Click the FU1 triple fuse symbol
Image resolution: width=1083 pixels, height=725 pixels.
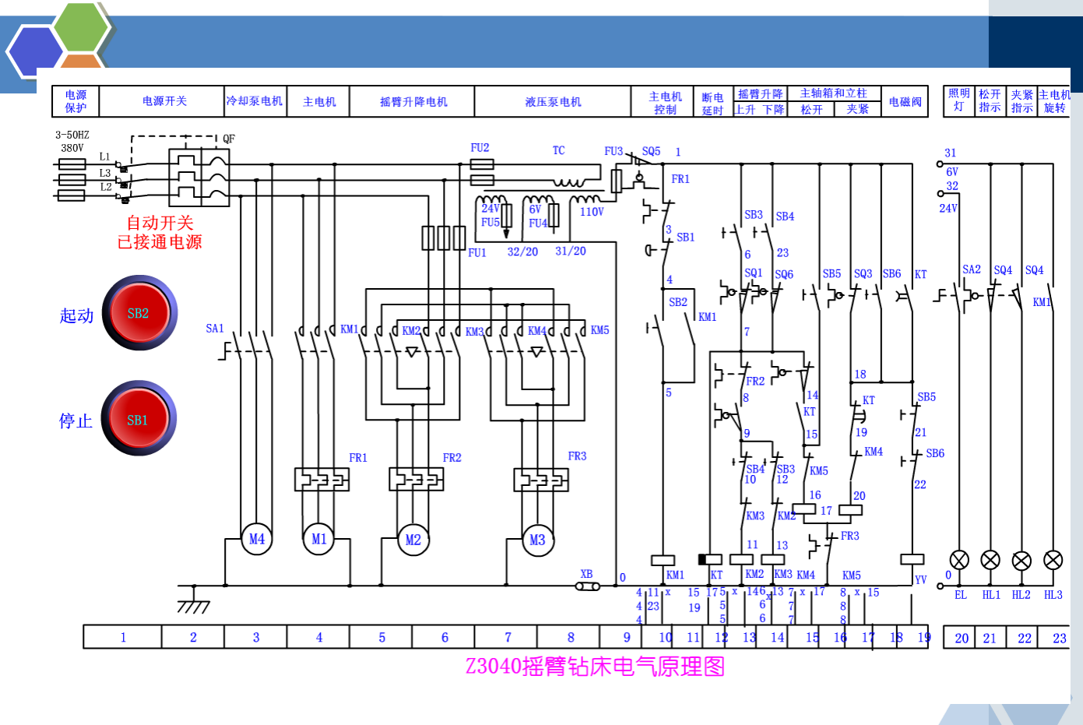click(444, 238)
